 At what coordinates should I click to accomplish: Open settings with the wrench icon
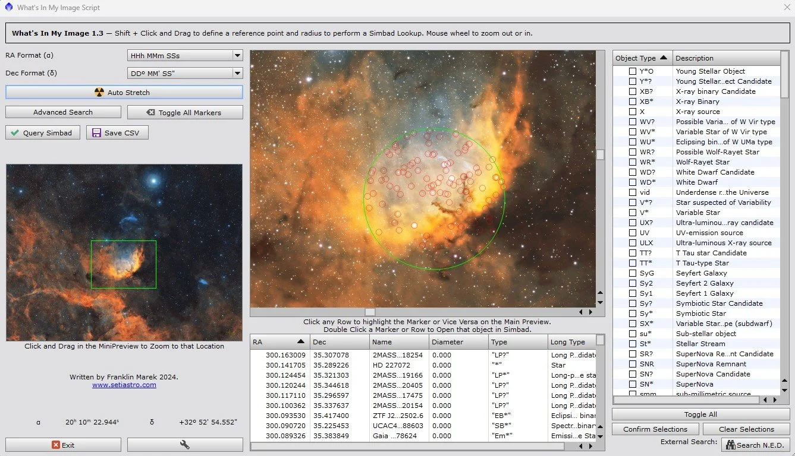(x=184, y=444)
